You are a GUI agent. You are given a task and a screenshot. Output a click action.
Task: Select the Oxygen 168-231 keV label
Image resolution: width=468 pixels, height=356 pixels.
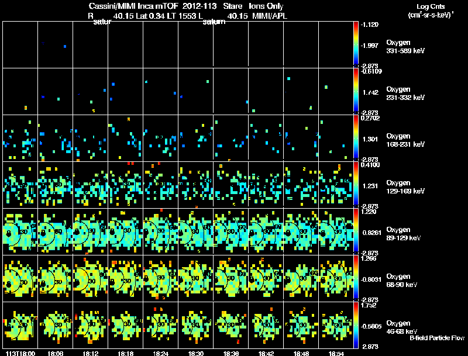click(405, 140)
